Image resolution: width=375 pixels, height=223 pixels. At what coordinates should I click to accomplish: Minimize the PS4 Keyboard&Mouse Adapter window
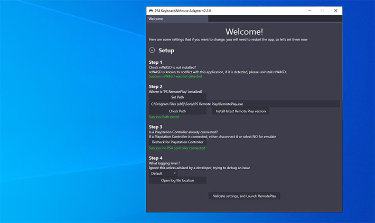[x=310, y=11]
